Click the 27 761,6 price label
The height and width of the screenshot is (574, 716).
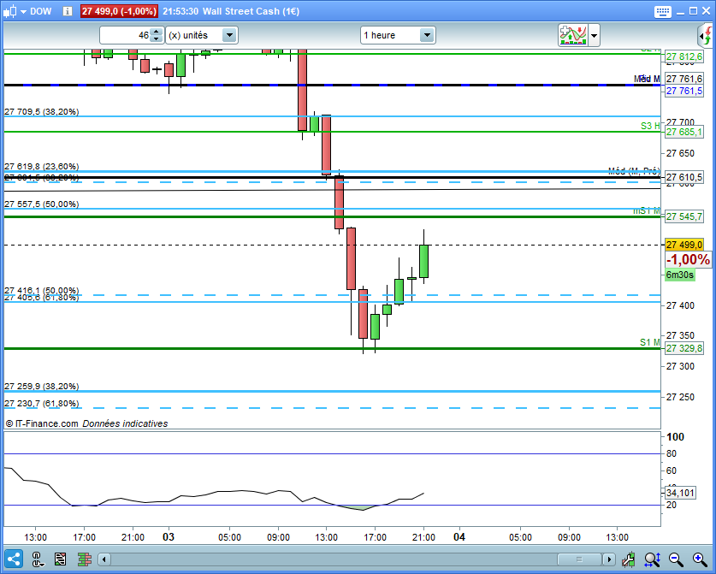click(684, 79)
